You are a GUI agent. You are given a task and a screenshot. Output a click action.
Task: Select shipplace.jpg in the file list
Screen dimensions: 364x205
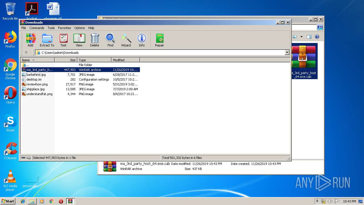coord(80,89)
